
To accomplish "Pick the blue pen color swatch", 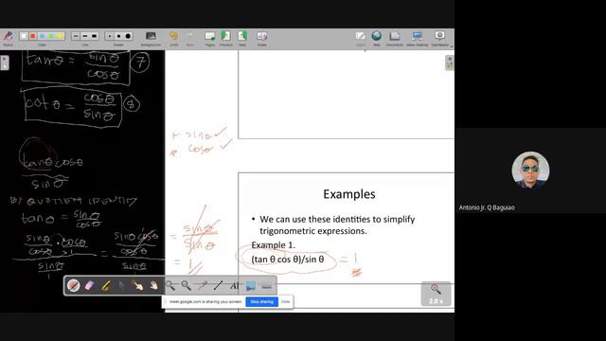I will pos(42,36).
